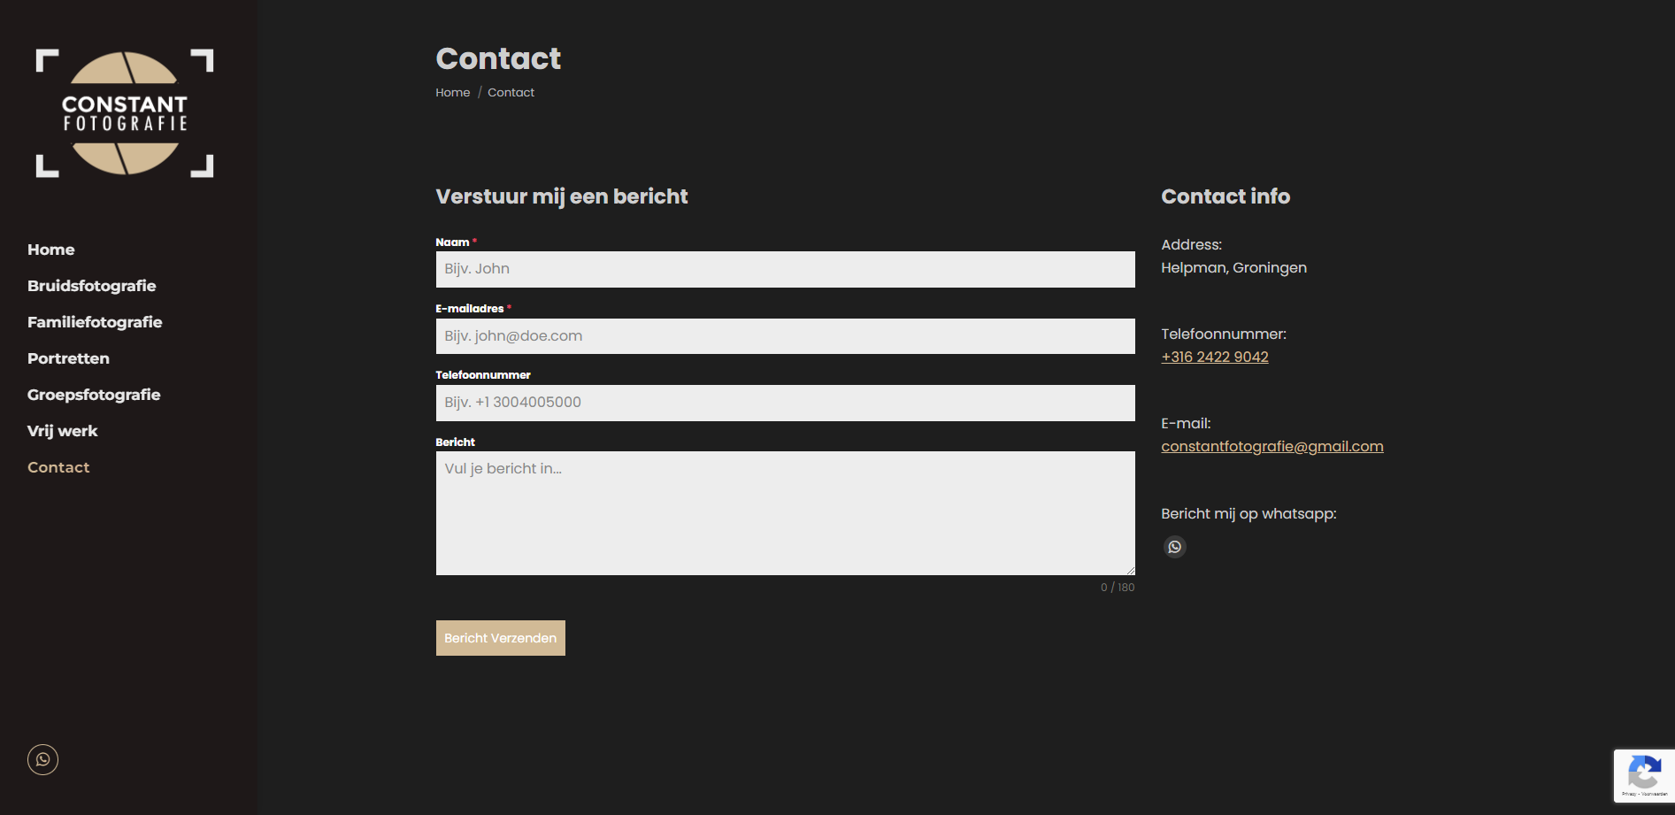Open WhatsApp icon in sidebar bottom
This screenshot has height=815, width=1675.
[x=42, y=759]
